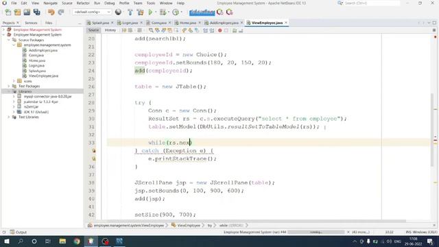Open the default config dropdown
This screenshot has width=439, height=247.
tap(92, 12)
